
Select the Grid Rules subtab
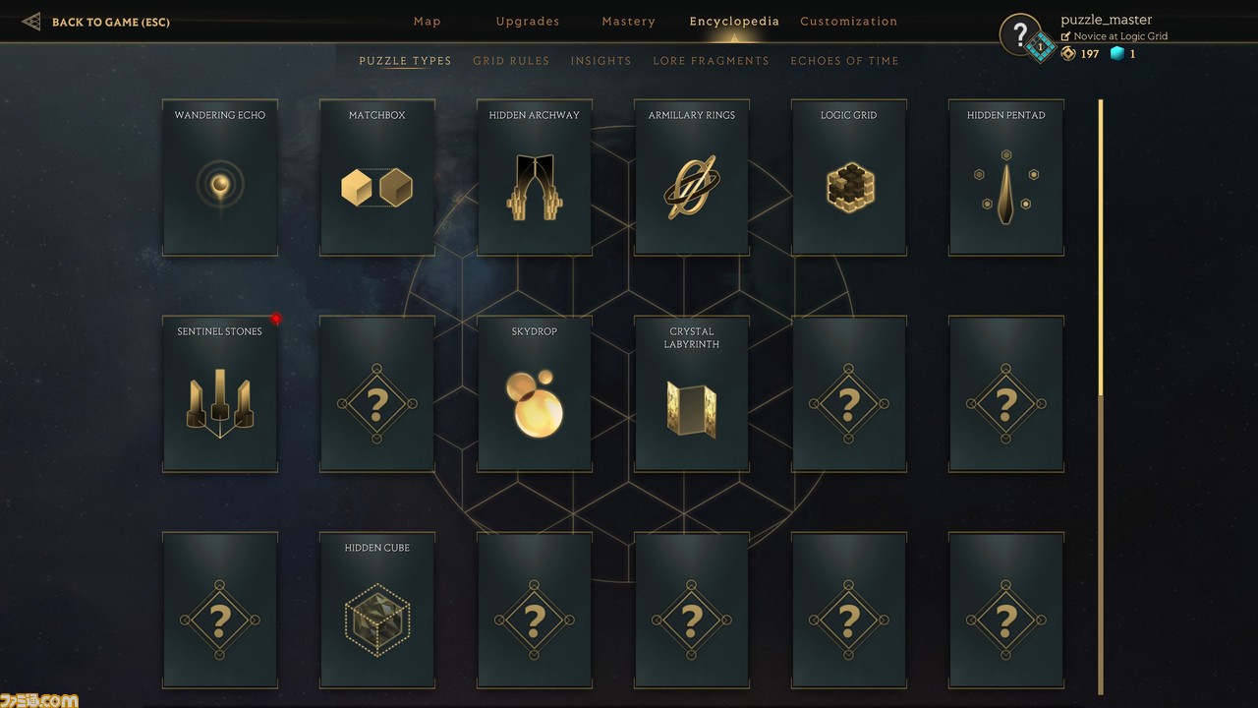pos(511,61)
